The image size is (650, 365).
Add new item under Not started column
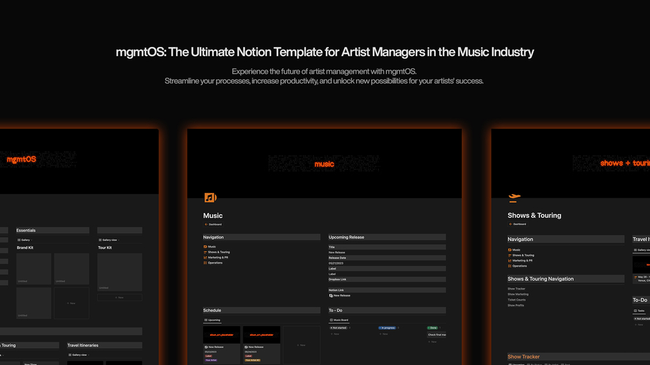(335, 334)
